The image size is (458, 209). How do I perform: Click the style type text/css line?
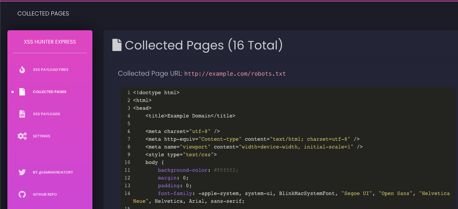181,155
